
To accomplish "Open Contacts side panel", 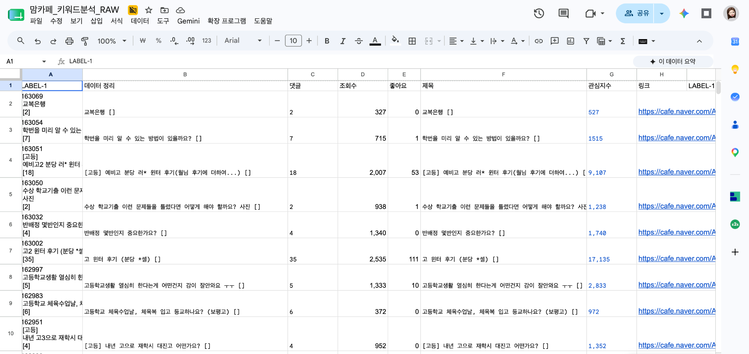I will pos(735,125).
